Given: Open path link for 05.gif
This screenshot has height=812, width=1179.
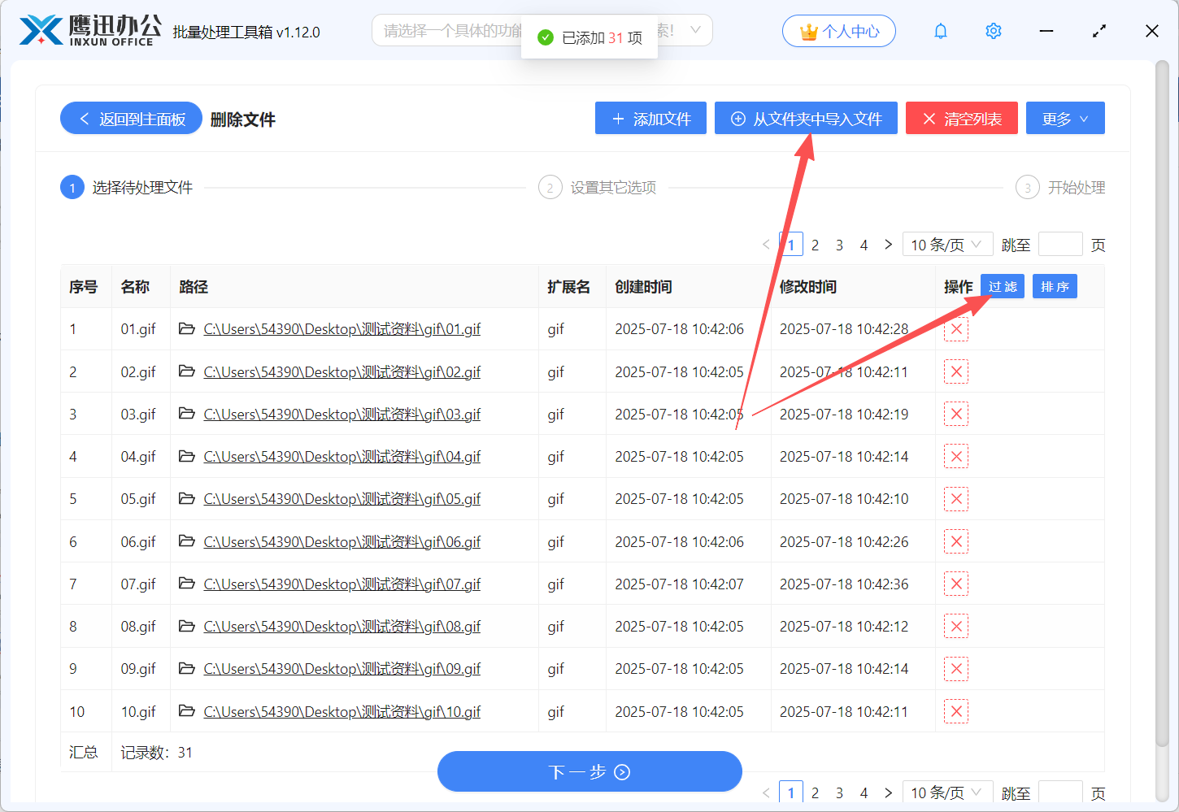Looking at the screenshot, I should click(342, 499).
